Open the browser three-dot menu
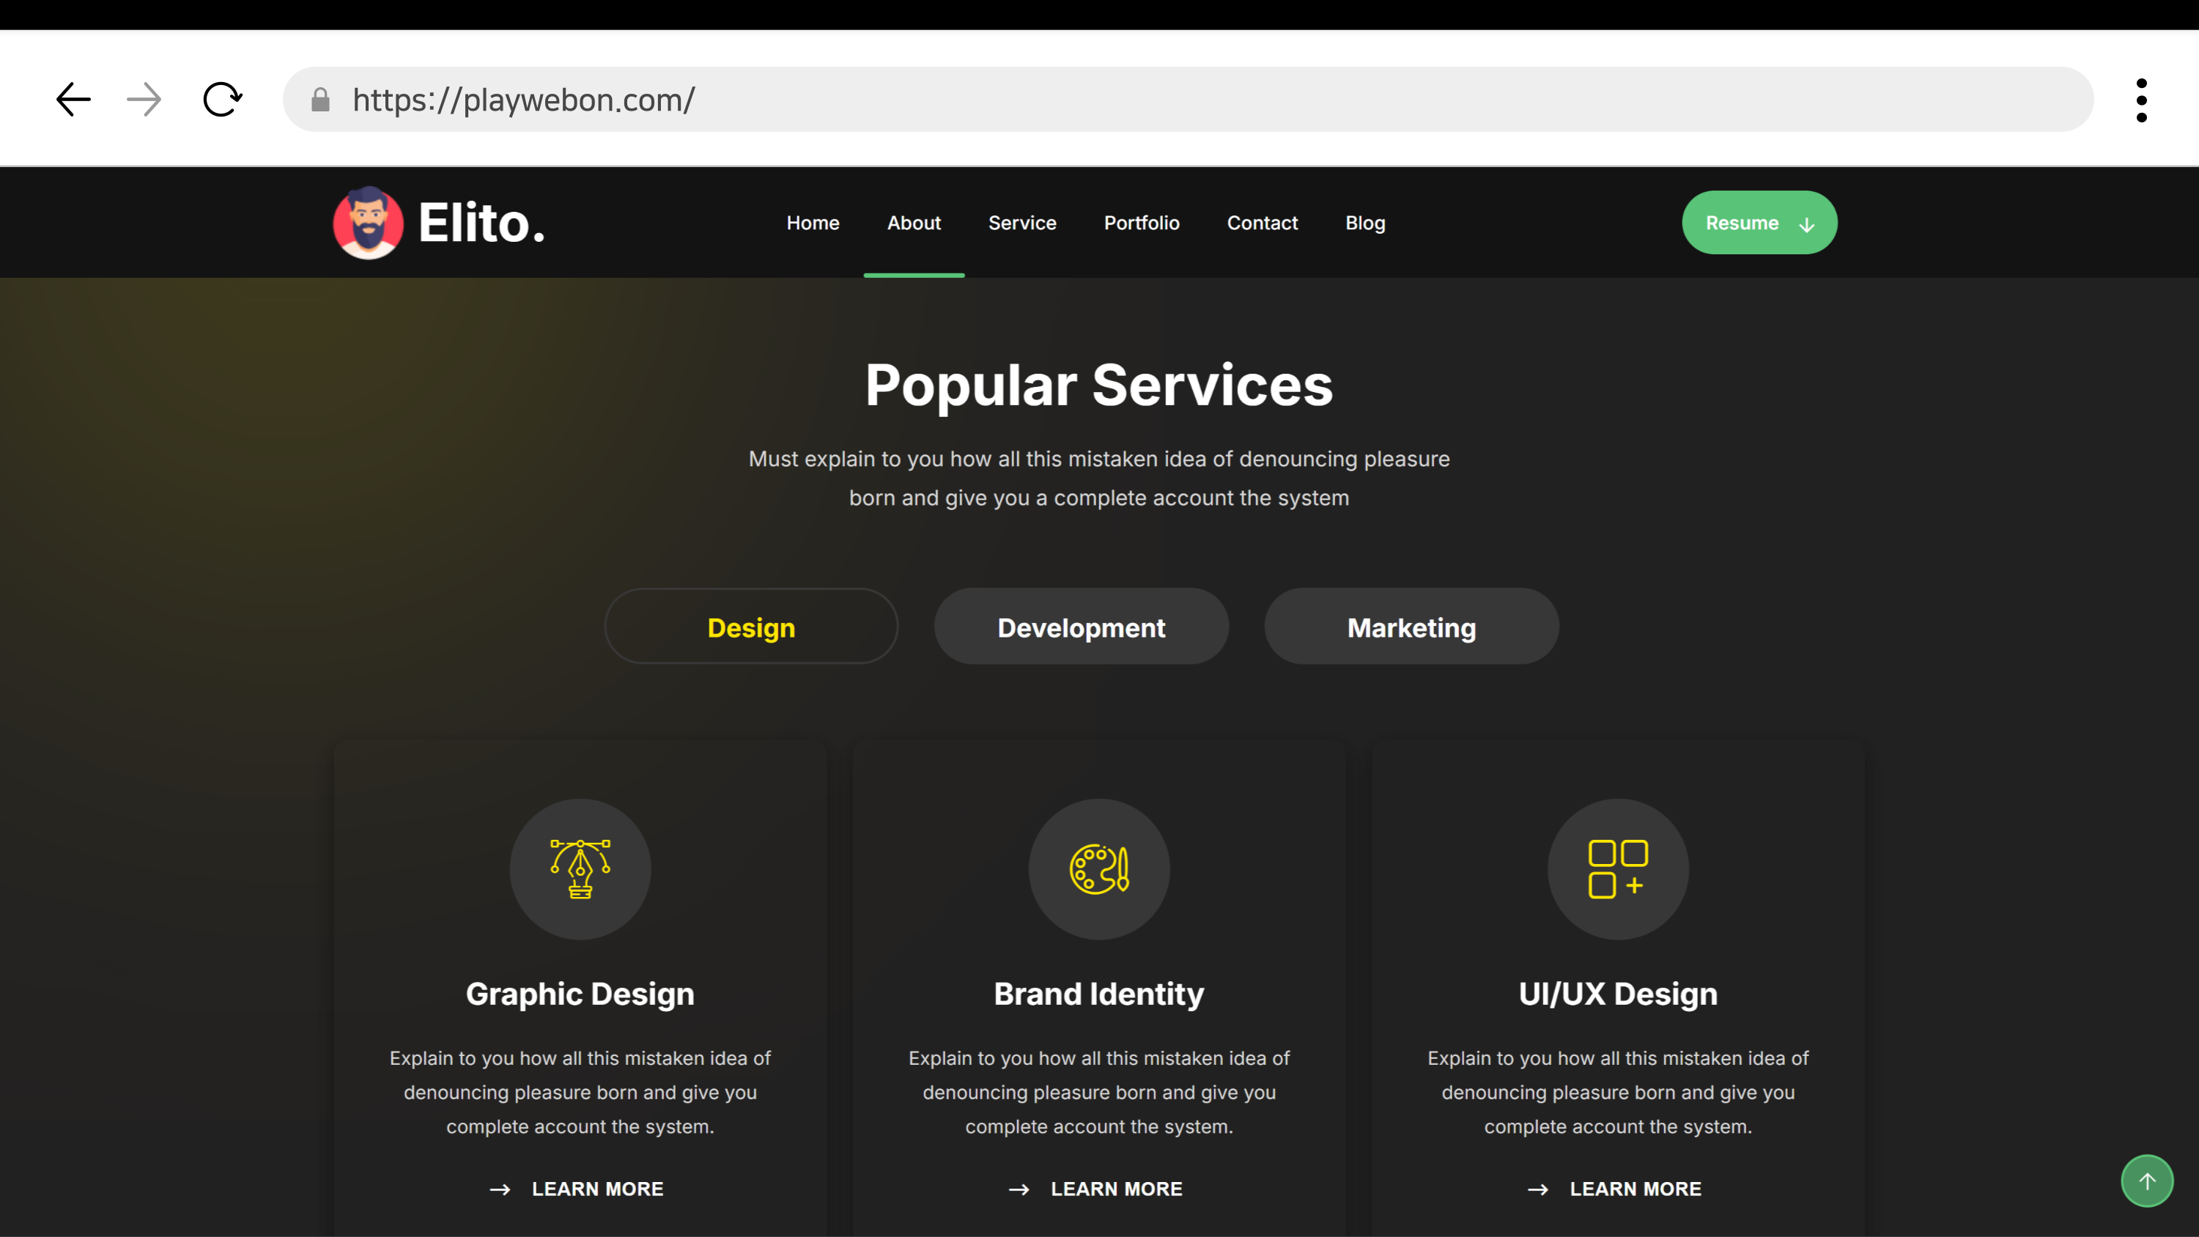 [2141, 100]
